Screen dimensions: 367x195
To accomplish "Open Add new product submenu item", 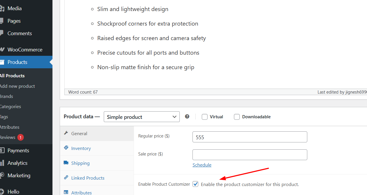I will (17, 86).
